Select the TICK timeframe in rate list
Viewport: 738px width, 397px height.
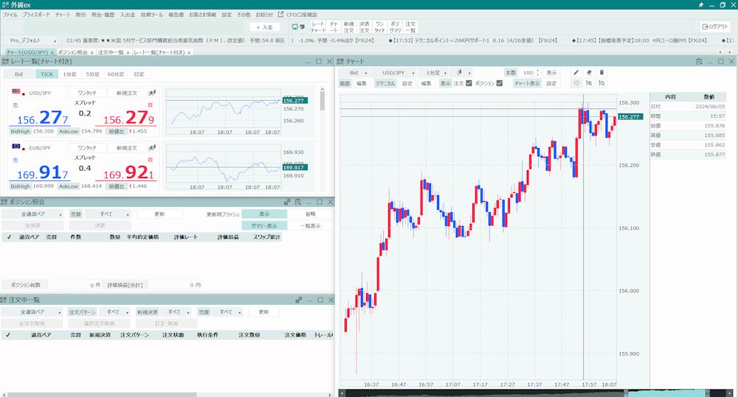(x=46, y=74)
